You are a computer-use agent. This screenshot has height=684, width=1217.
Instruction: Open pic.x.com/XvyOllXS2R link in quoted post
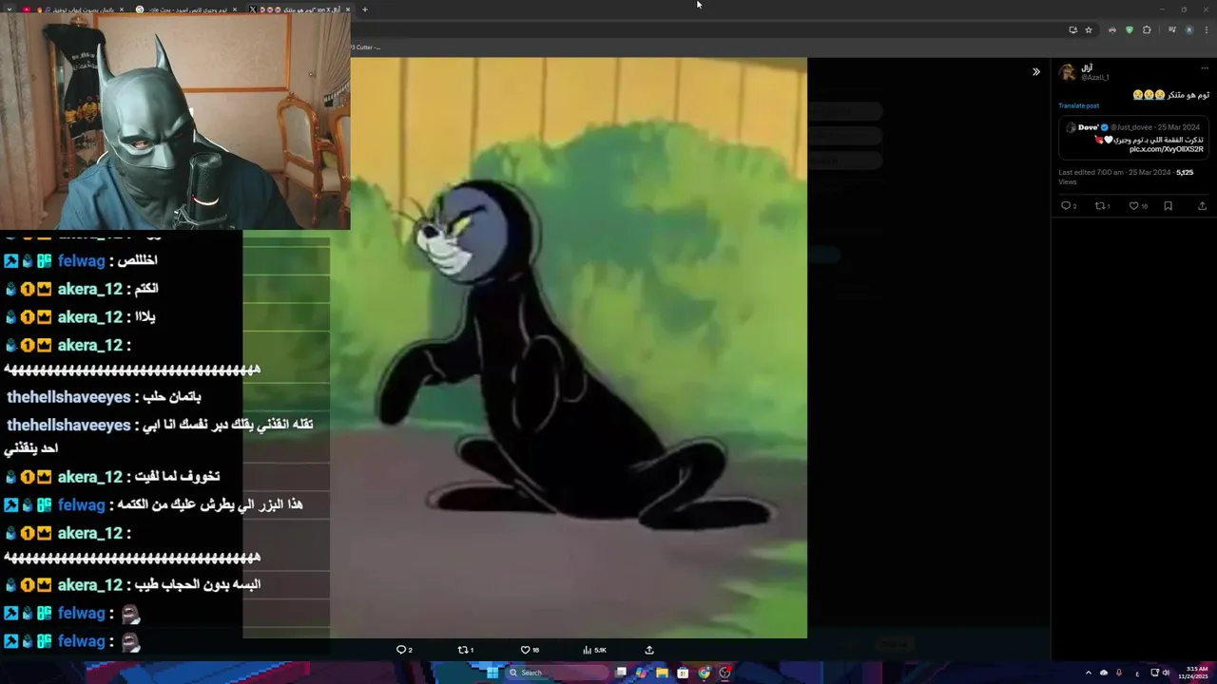pyautogui.click(x=1167, y=149)
